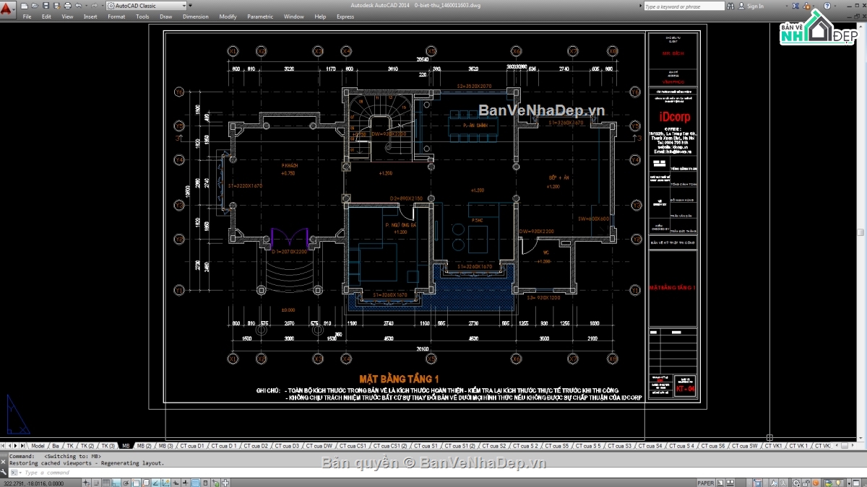Toggle Snap Mode in status bar
This screenshot has height=487, width=867.
point(96,483)
